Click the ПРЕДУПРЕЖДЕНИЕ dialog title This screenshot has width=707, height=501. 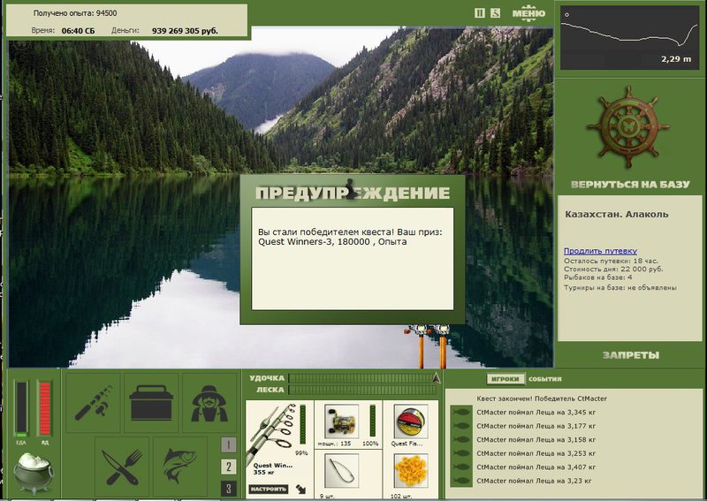coord(353,193)
